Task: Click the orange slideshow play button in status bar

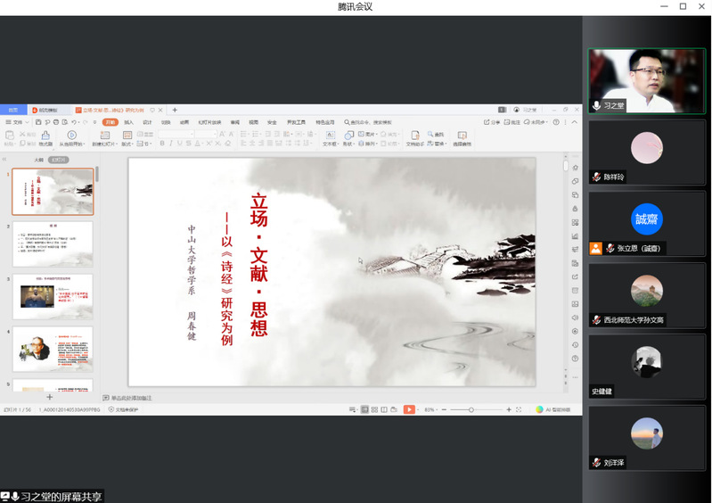Action: pos(408,409)
